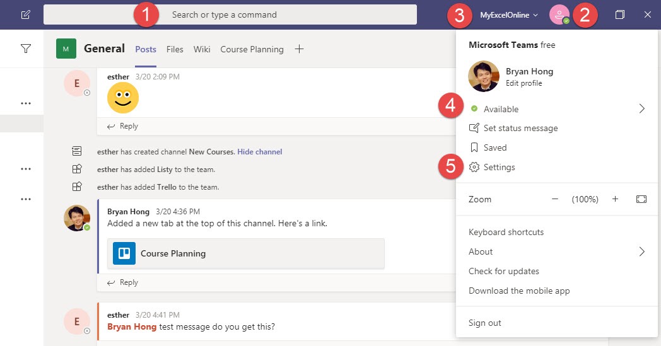Click the green M team avatar
The height and width of the screenshot is (346, 661).
pyautogui.click(x=66, y=49)
